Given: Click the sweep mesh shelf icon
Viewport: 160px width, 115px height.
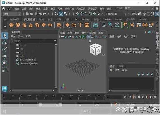Looking at the screenshot, I should point(74,25).
